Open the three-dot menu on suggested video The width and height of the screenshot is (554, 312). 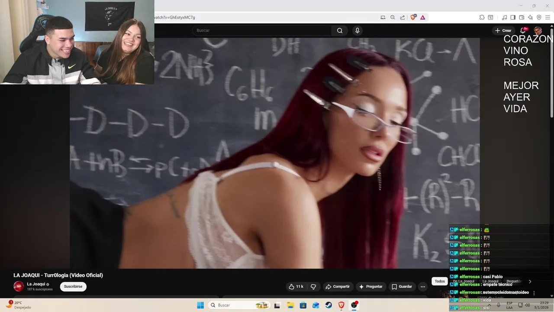[x=534, y=293]
